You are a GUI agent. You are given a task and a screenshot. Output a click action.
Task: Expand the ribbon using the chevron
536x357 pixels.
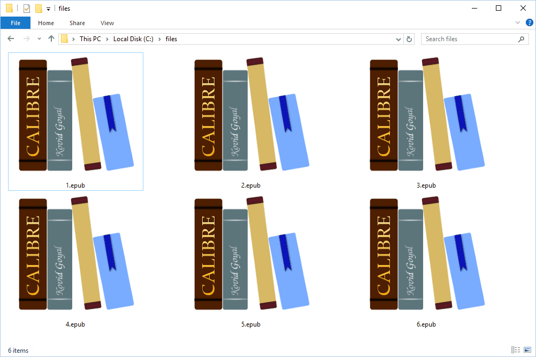click(518, 23)
